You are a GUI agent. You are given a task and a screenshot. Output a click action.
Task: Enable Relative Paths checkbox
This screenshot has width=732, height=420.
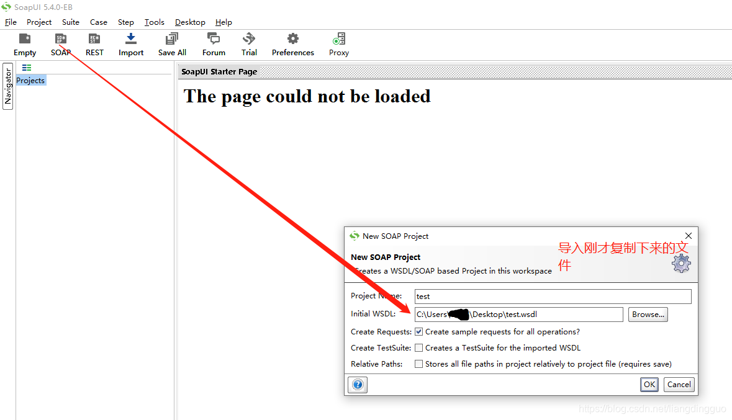point(418,364)
